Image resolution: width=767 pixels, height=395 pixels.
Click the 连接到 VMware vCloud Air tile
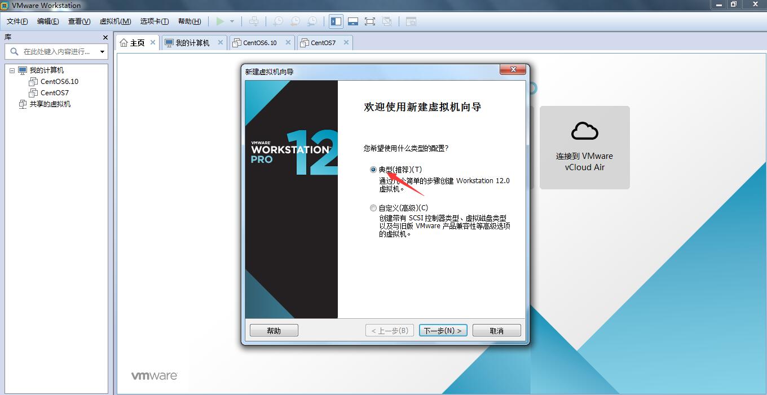585,148
